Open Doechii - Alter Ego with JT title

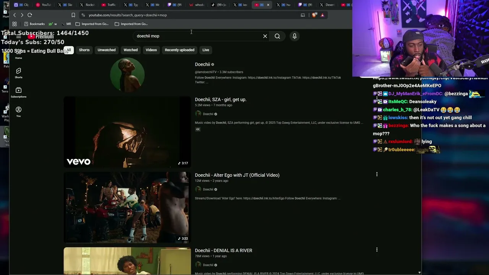[237, 175]
